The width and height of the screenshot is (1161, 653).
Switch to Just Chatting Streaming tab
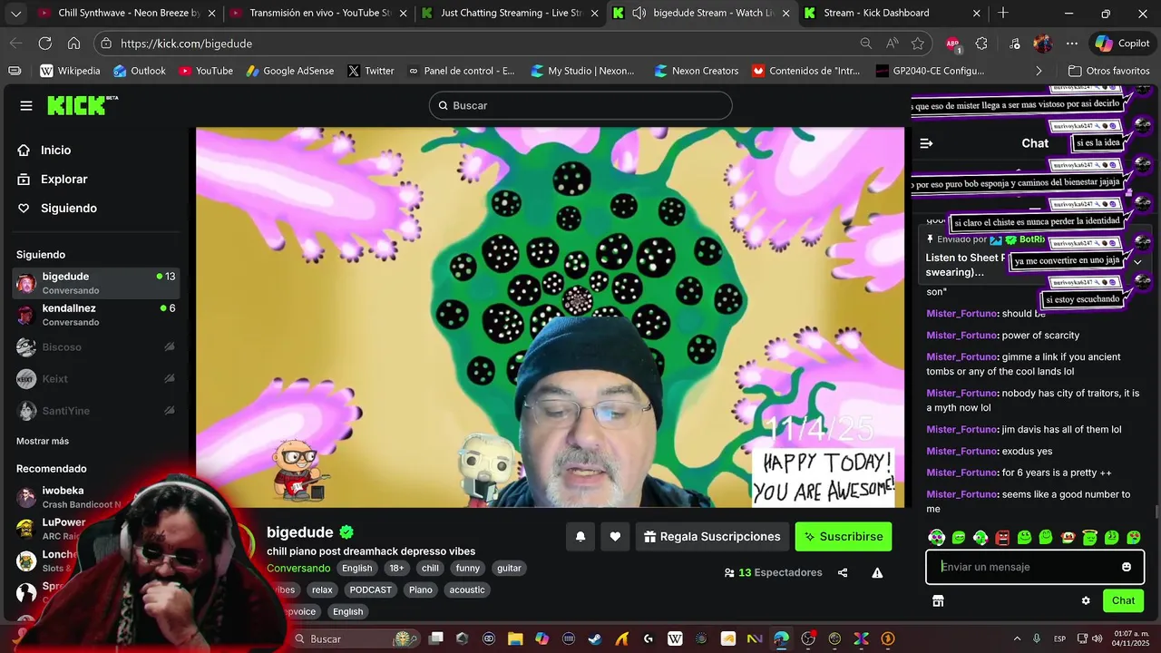coord(511,13)
